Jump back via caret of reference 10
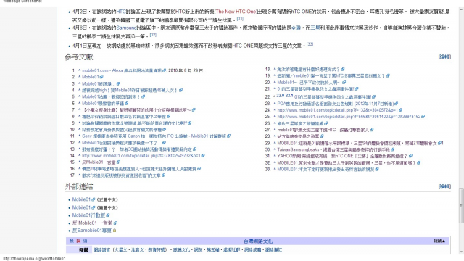The height and width of the screenshot is (261, 464). point(79,129)
